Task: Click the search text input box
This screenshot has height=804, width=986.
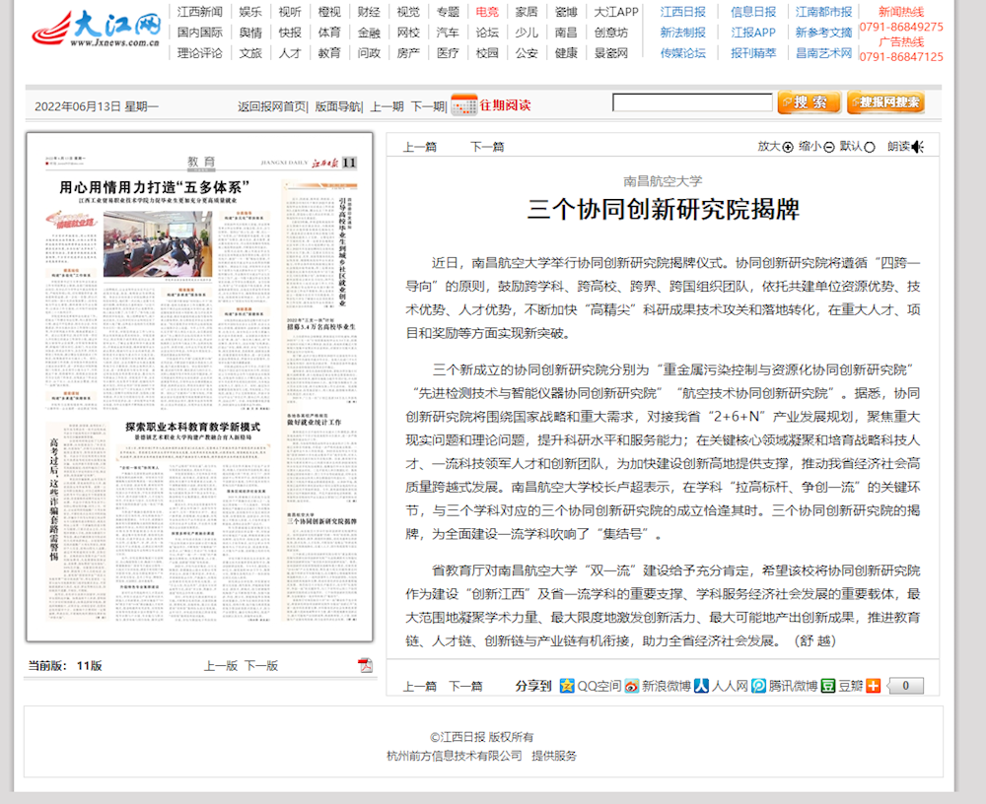Action: click(x=691, y=102)
